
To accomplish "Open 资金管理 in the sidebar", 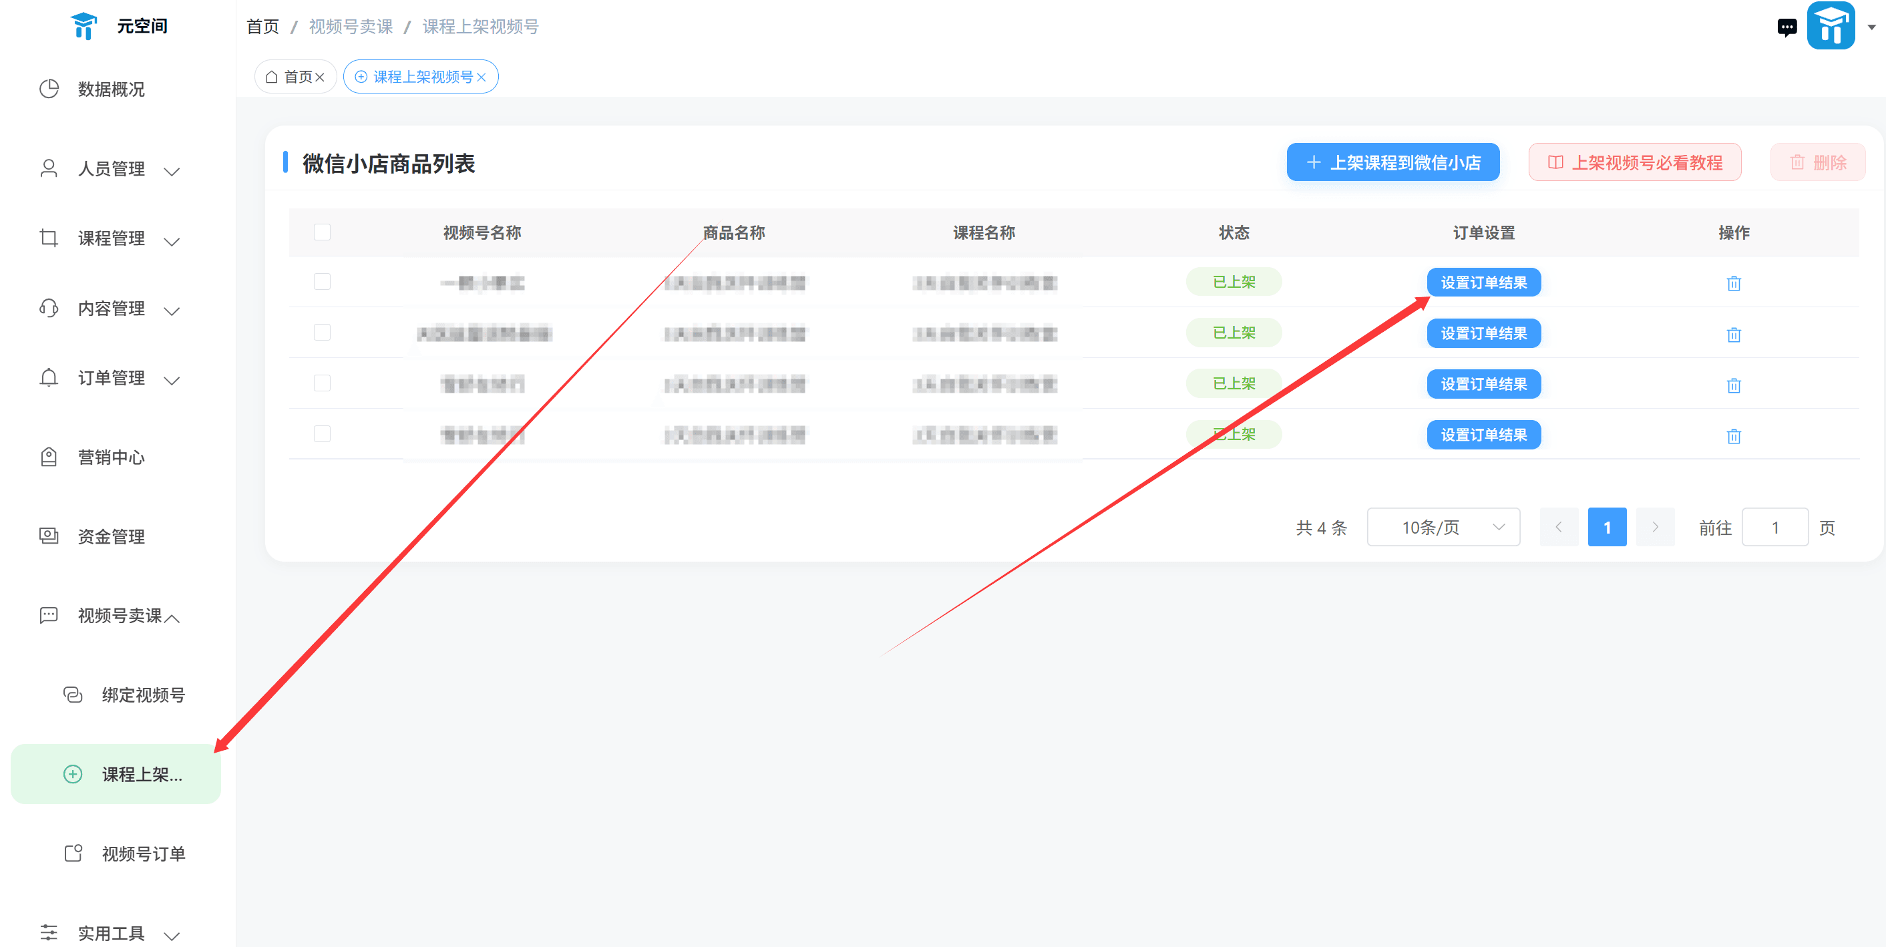I will [111, 537].
